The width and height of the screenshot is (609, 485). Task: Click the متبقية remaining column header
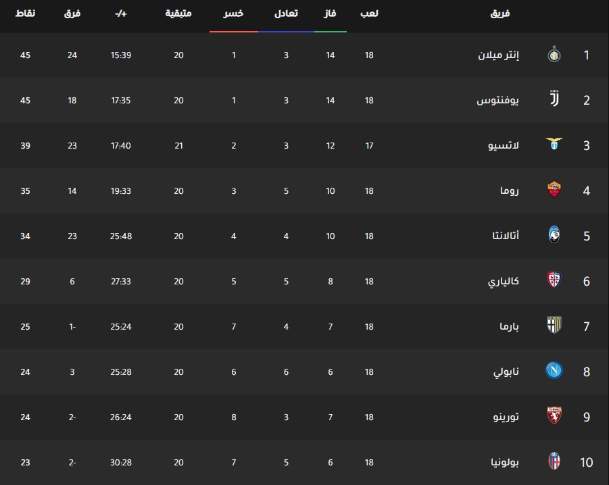(x=178, y=14)
